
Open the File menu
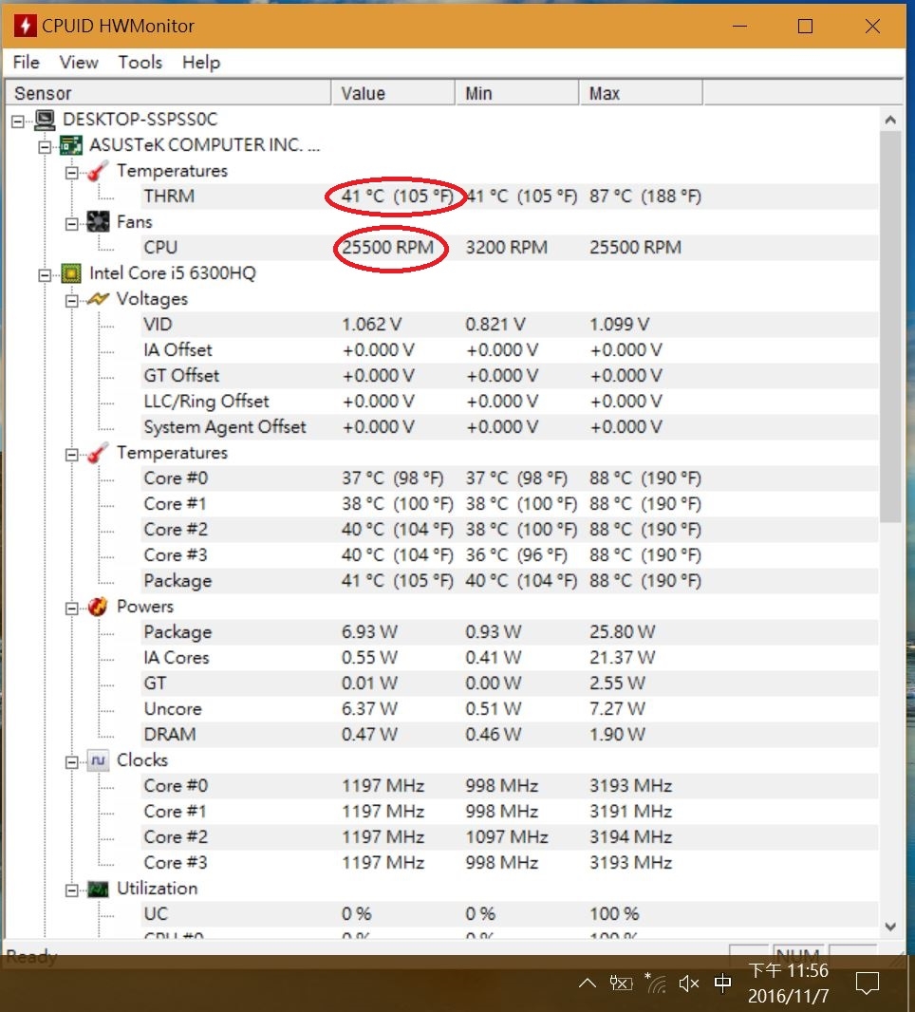pyautogui.click(x=27, y=63)
